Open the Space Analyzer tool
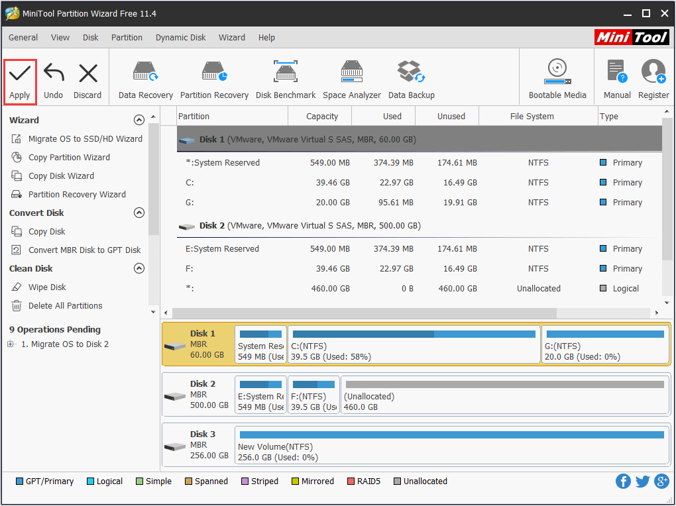 pos(351,73)
